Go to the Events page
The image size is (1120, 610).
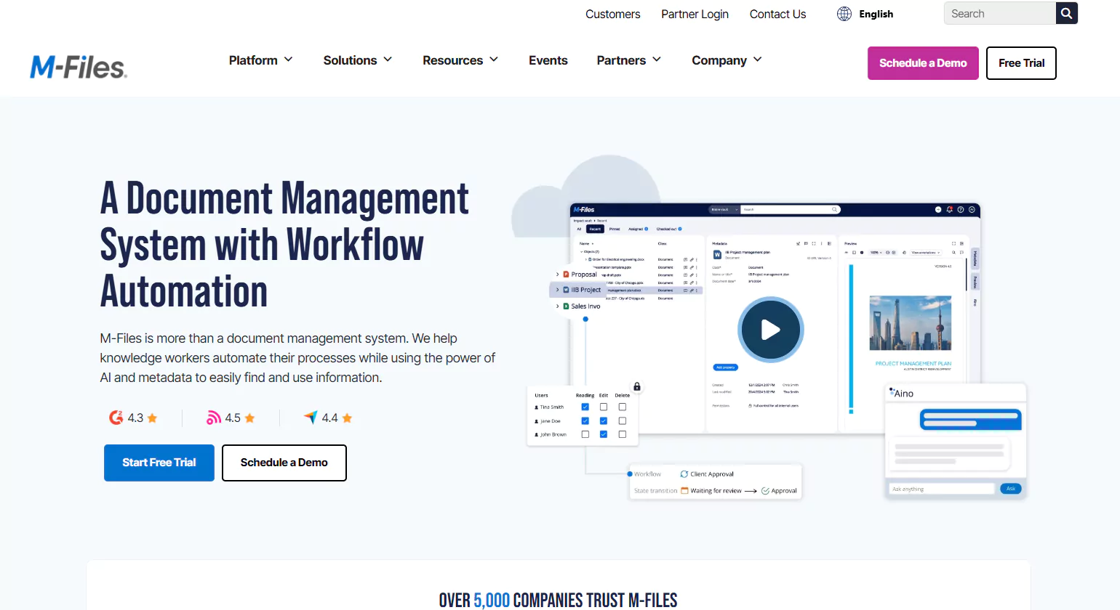pos(548,60)
